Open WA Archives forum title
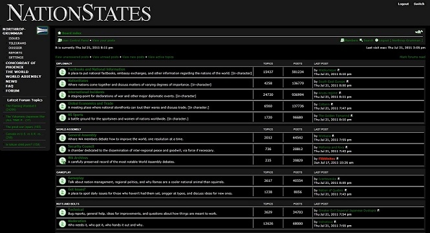Screen dimensions: 430x233 78,158
